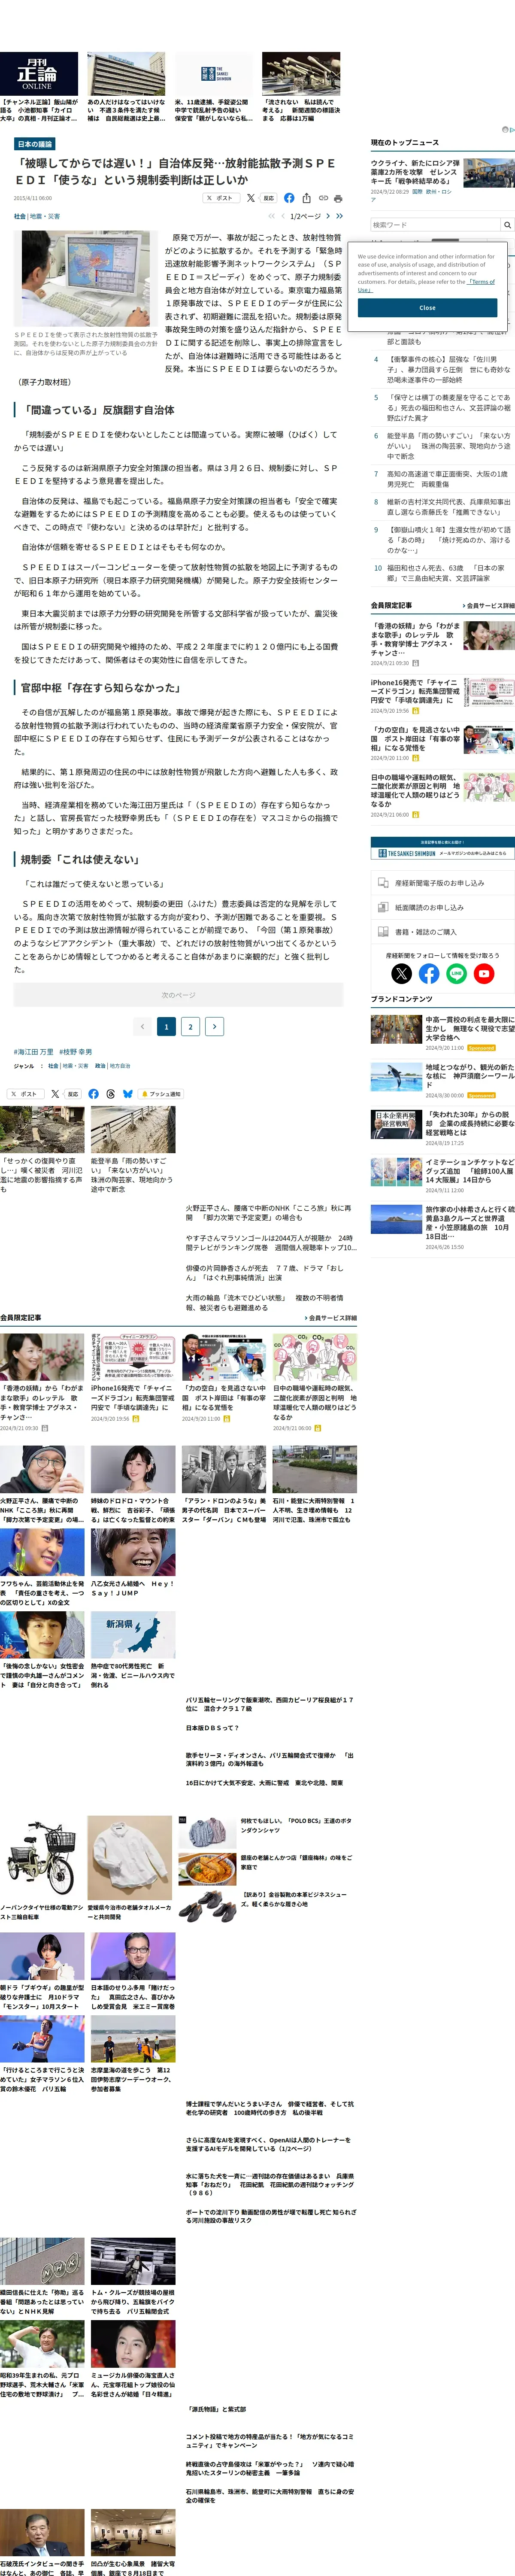Open 火野正平さん、腰痛で中断のNHK text link
515x2576 pixels.
[x=268, y=1212]
